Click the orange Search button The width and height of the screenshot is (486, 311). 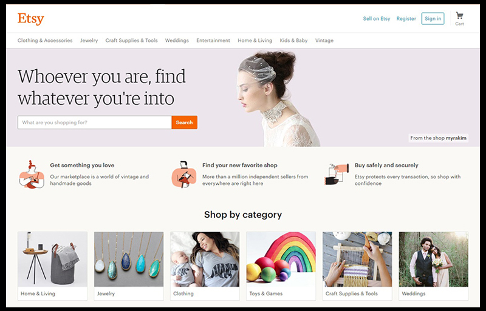point(185,122)
